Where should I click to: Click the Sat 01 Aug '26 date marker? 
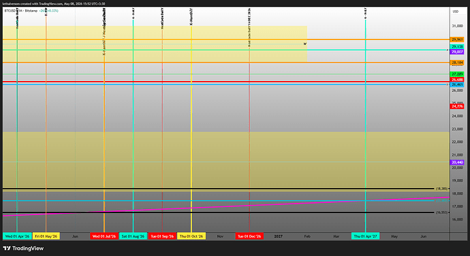point(133,236)
